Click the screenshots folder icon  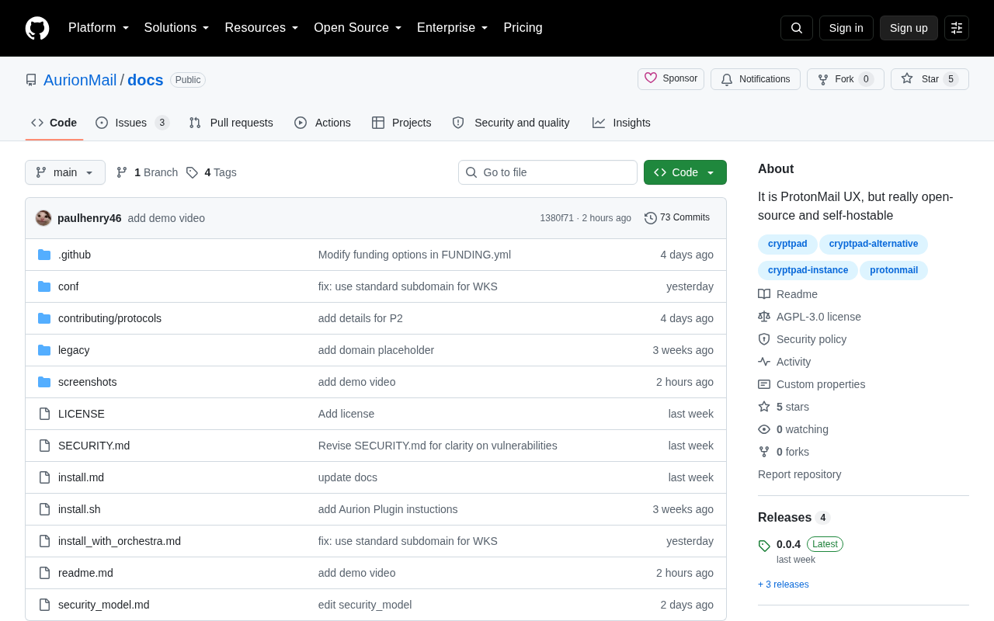(x=44, y=382)
